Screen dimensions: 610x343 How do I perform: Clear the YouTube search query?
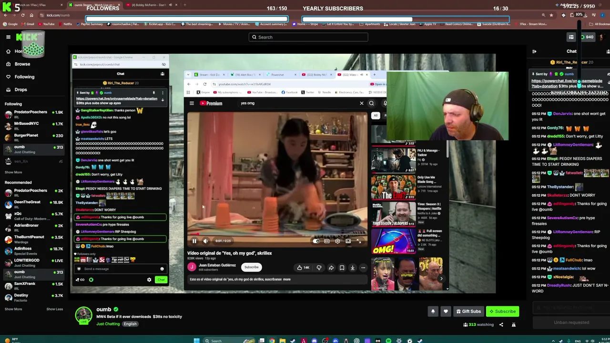[361, 103]
